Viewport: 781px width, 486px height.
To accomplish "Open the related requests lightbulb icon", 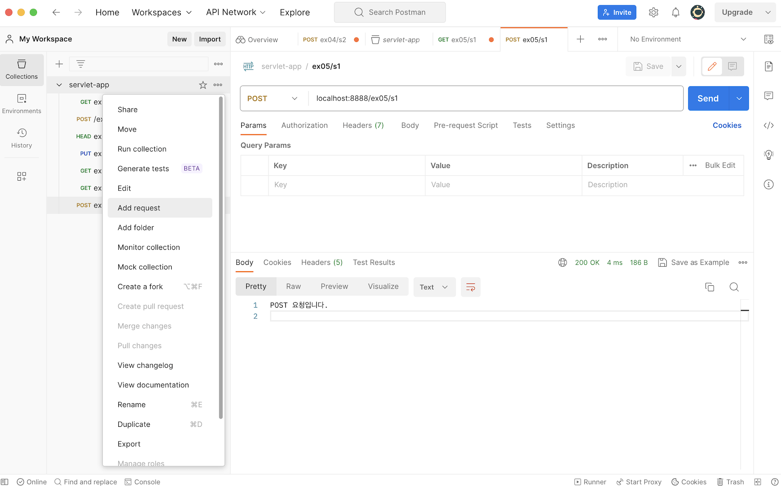I will 769,155.
